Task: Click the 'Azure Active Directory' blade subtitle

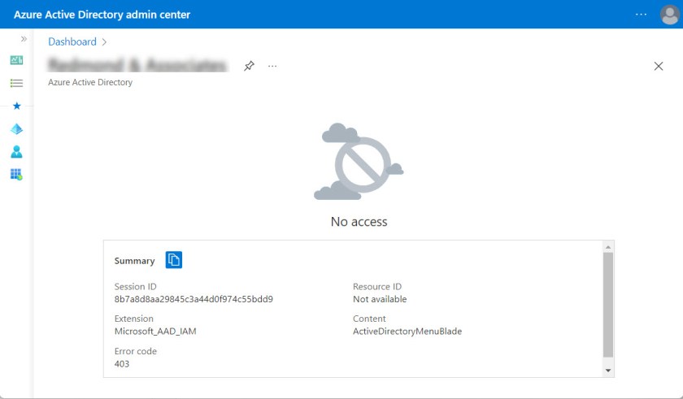Action: coord(90,82)
